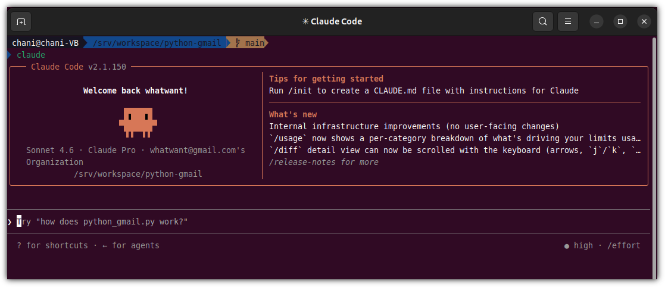665x287 pixels.
Task: Click the `/usage` changelog line
Action: [x=455, y=138]
